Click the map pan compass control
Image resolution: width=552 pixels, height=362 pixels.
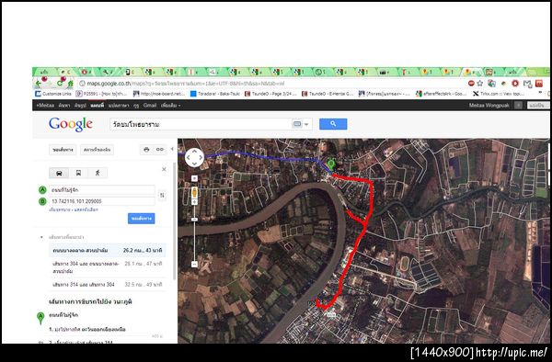[x=194, y=157]
